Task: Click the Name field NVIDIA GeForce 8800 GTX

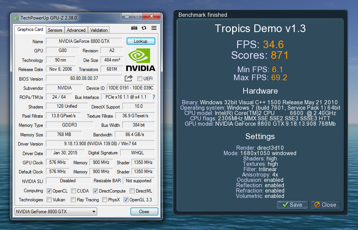Action: pos(84,41)
